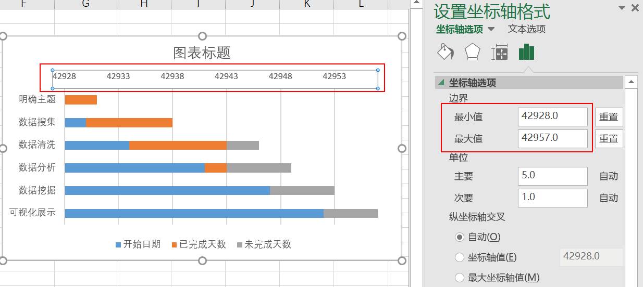This screenshot has height=287, width=643.
Task: Close the 设置坐标轴格式 pane
Action: click(x=635, y=8)
